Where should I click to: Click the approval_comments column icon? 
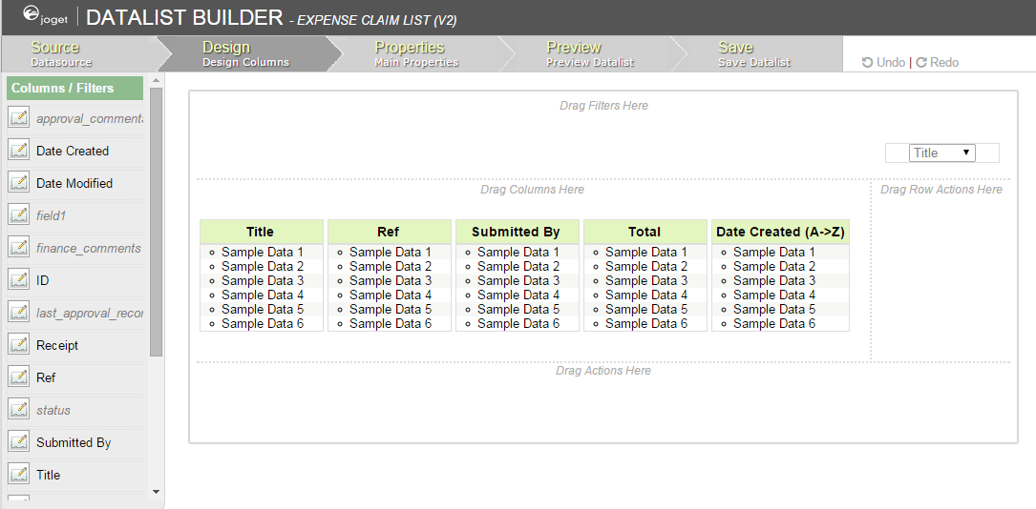click(x=18, y=118)
